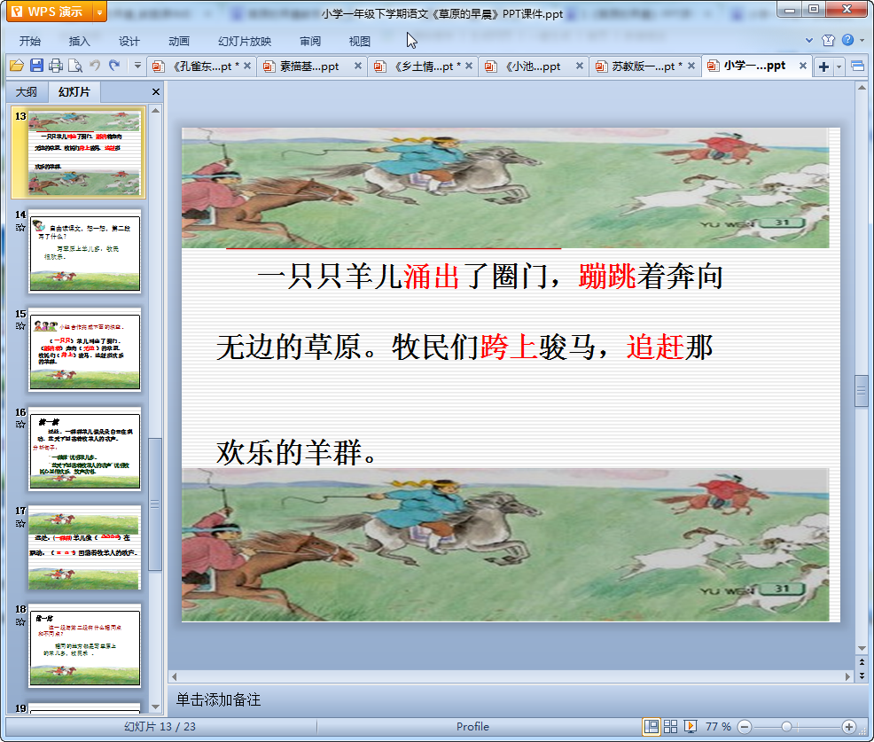This screenshot has width=874, height=742.
Task: Open the 开始 menu tab
Action: tap(30, 42)
